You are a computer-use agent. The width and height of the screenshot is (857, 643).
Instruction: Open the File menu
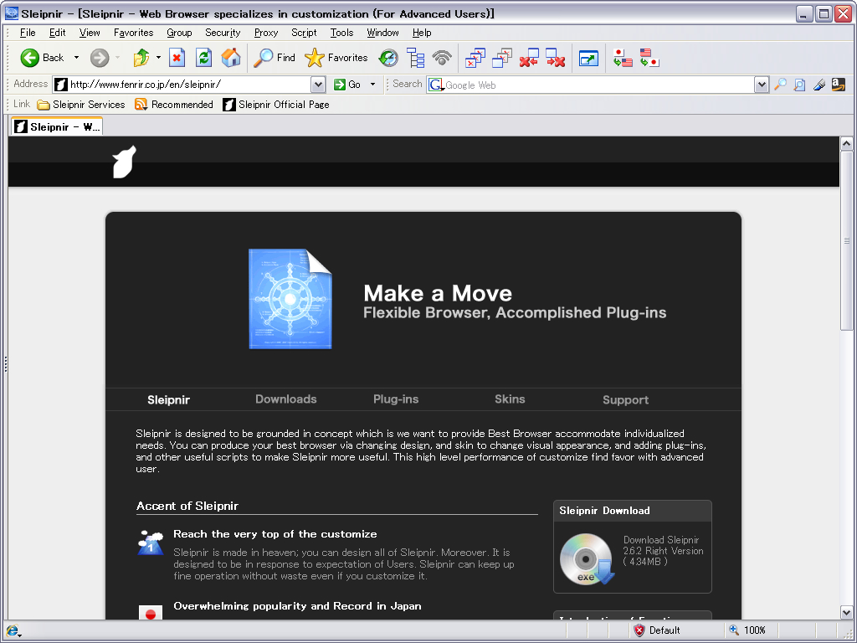(x=28, y=33)
